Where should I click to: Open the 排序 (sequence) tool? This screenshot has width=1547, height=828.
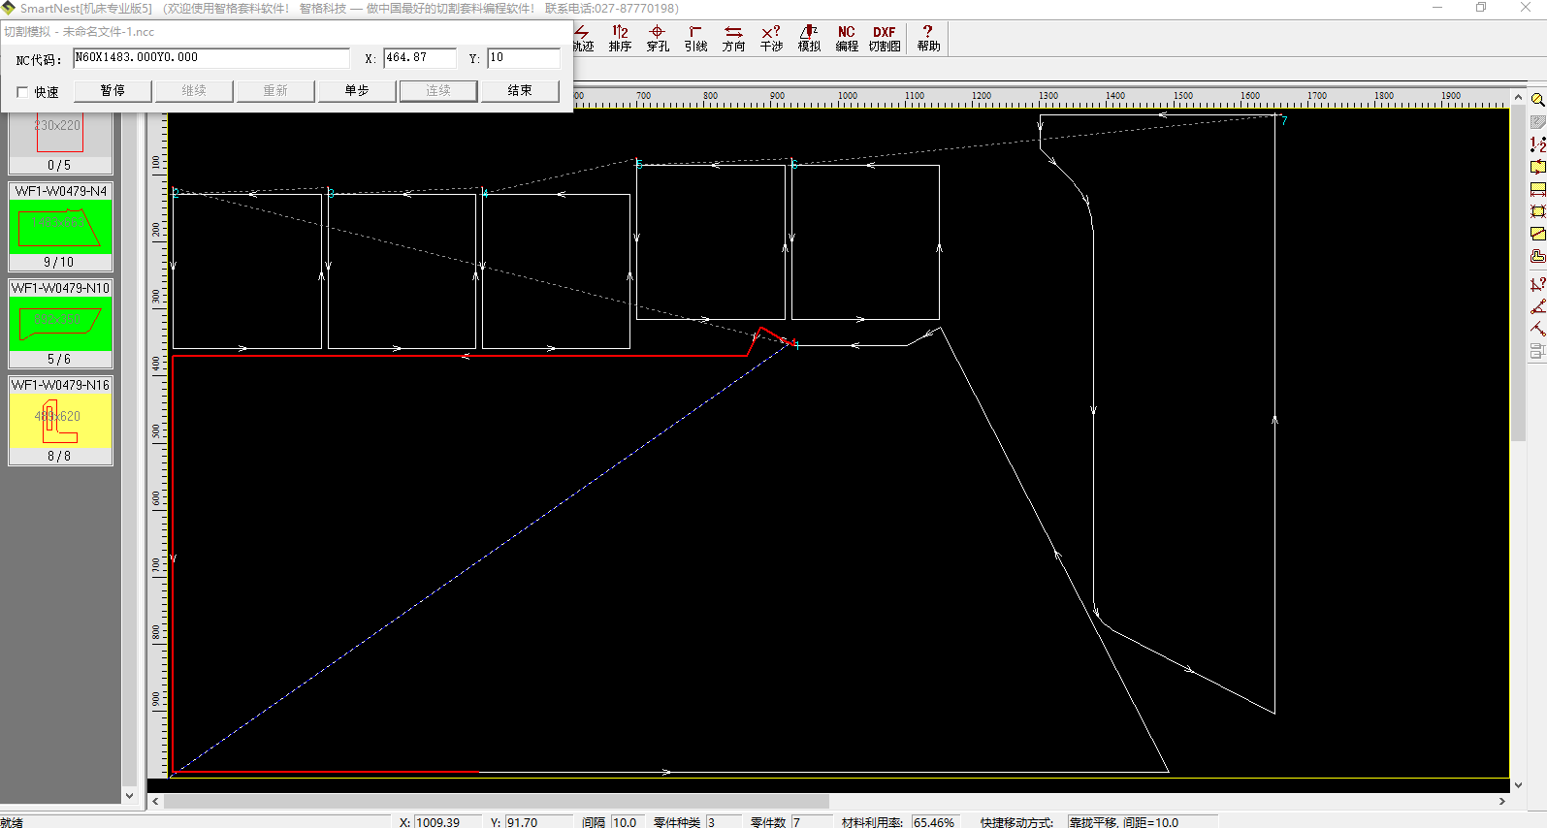point(620,39)
